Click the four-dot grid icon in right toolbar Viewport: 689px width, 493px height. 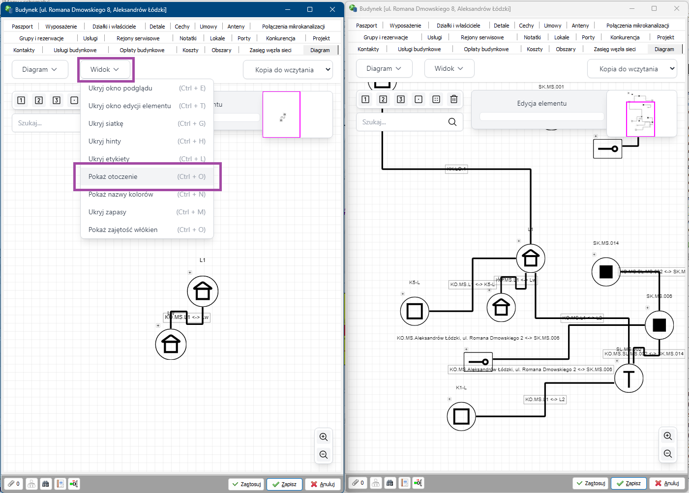pyautogui.click(x=436, y=99)
